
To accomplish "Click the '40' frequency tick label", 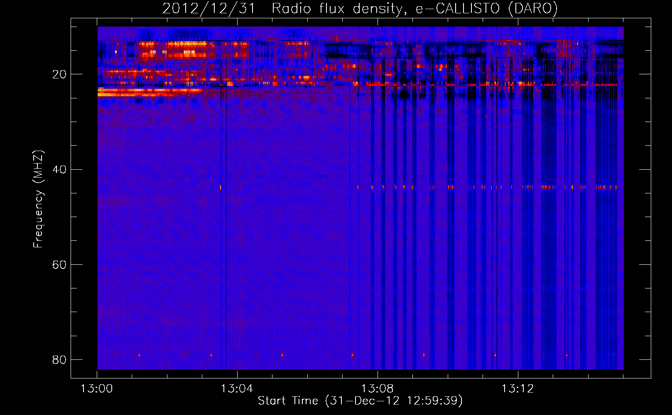I will point(59,169).
